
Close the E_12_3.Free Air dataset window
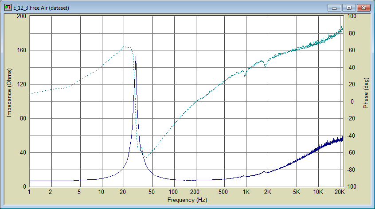[363, 8]
